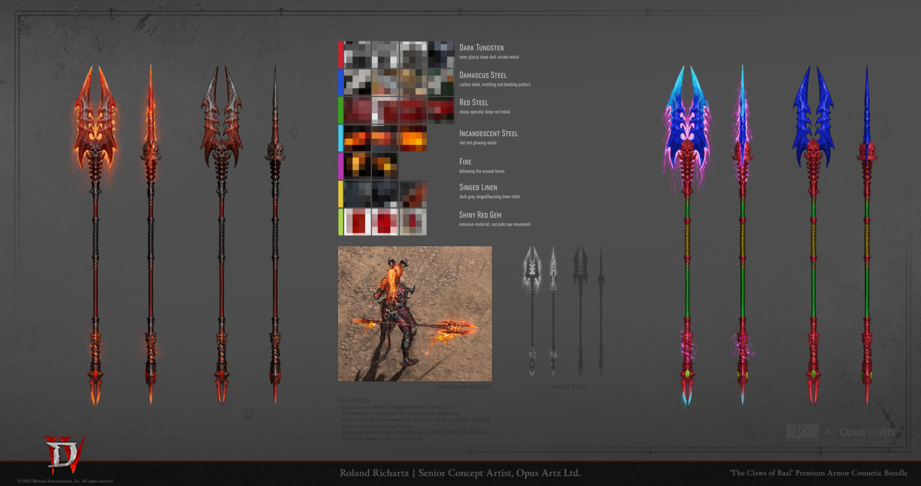Image resolution: width=921 pixels, height=486 pixels.
Task: Click the Red Steel material heading
Action: pyautogui.click(x=473, y=102)
